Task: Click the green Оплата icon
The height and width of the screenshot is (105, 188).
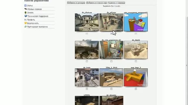Action: tap(26, 13)
